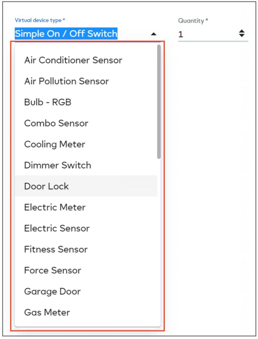
Task: Choose the highlighted Door Lock option
Action: pyautogui.click(x=46, y=186)
